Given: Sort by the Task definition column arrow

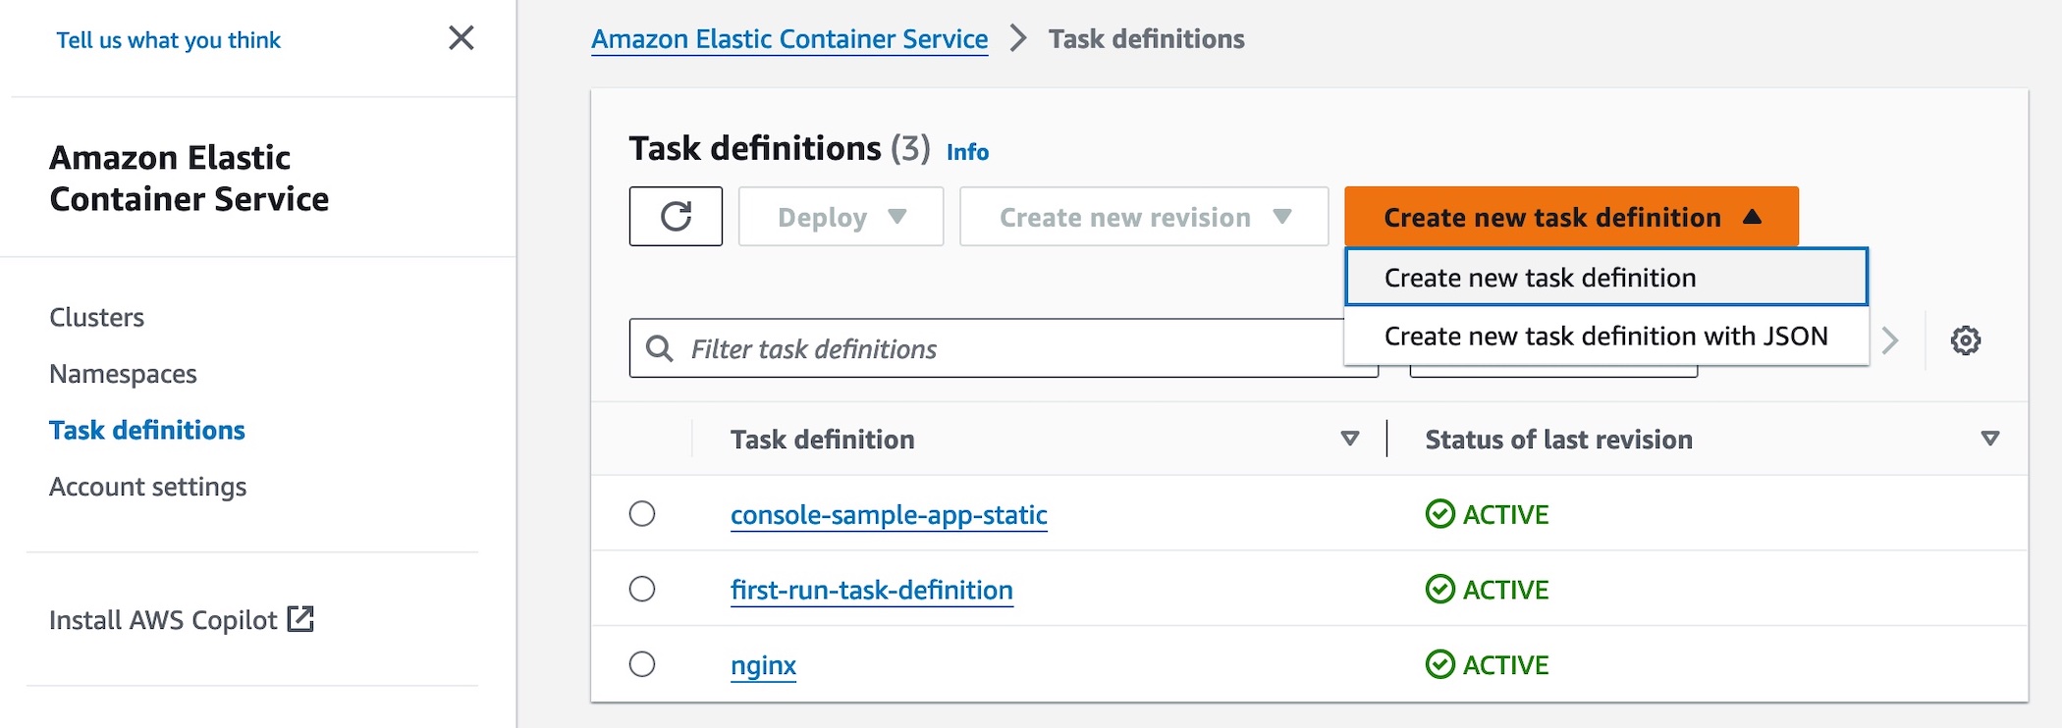Looking at the screenshot, I should click(1350, 439).
